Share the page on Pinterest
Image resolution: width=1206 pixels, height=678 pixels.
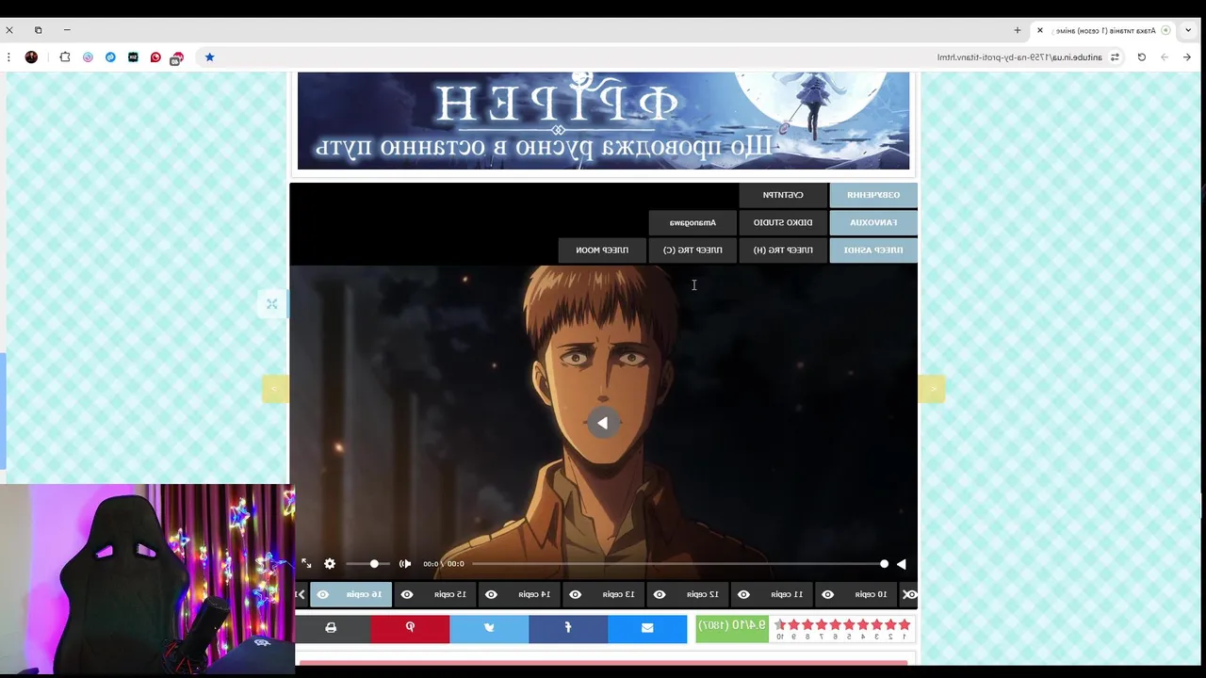click(410, 628)
